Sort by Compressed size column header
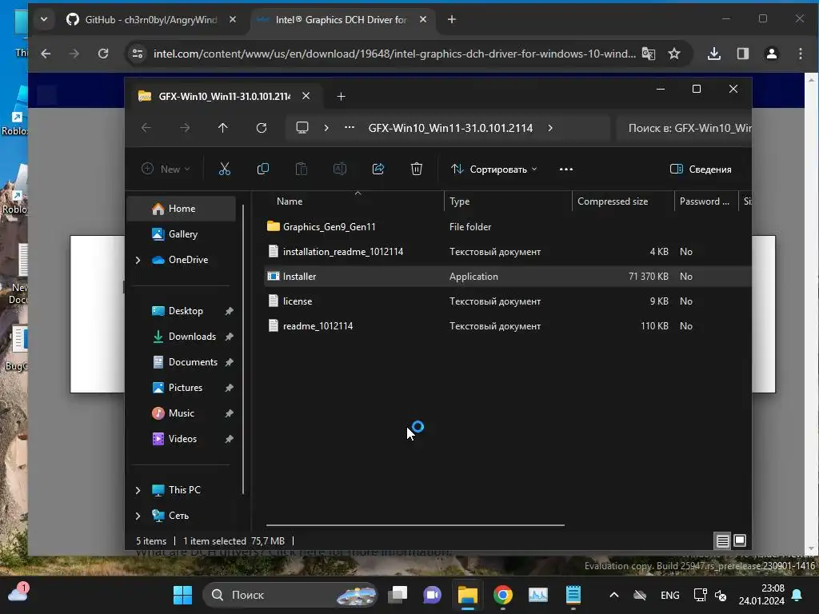 (612, 201)
